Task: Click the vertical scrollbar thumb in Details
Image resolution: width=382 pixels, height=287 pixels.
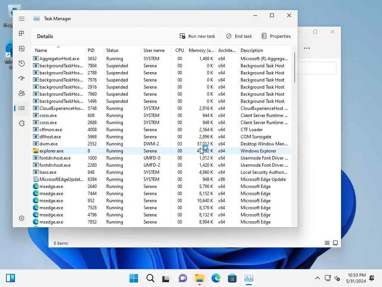Action: [294, 68]
